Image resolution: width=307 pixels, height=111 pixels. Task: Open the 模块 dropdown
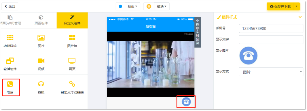pyautogui.click(x=162, y=6)
